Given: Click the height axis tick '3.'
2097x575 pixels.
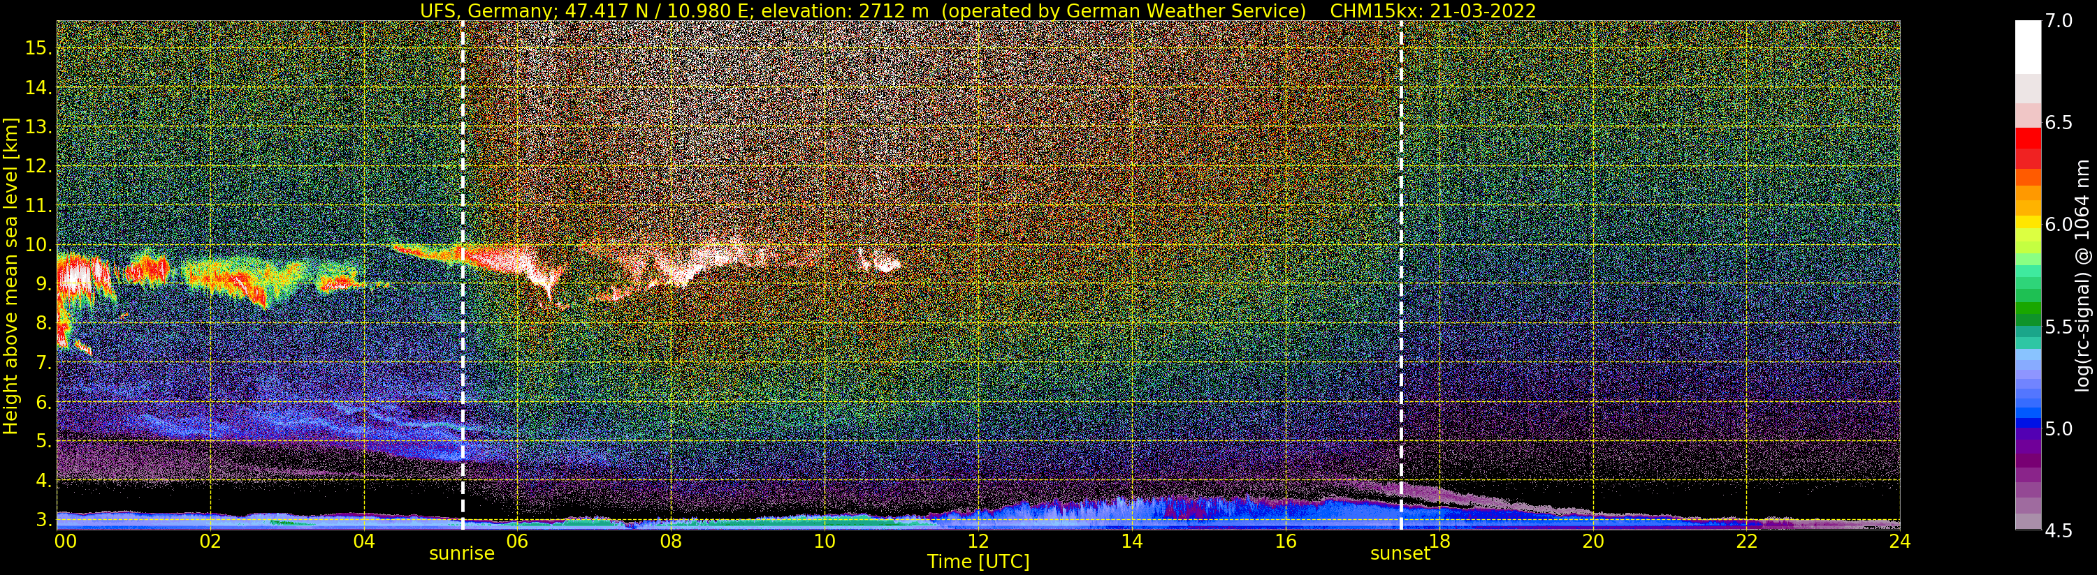Looking at the screenshot, I should (x=43, y=520).
